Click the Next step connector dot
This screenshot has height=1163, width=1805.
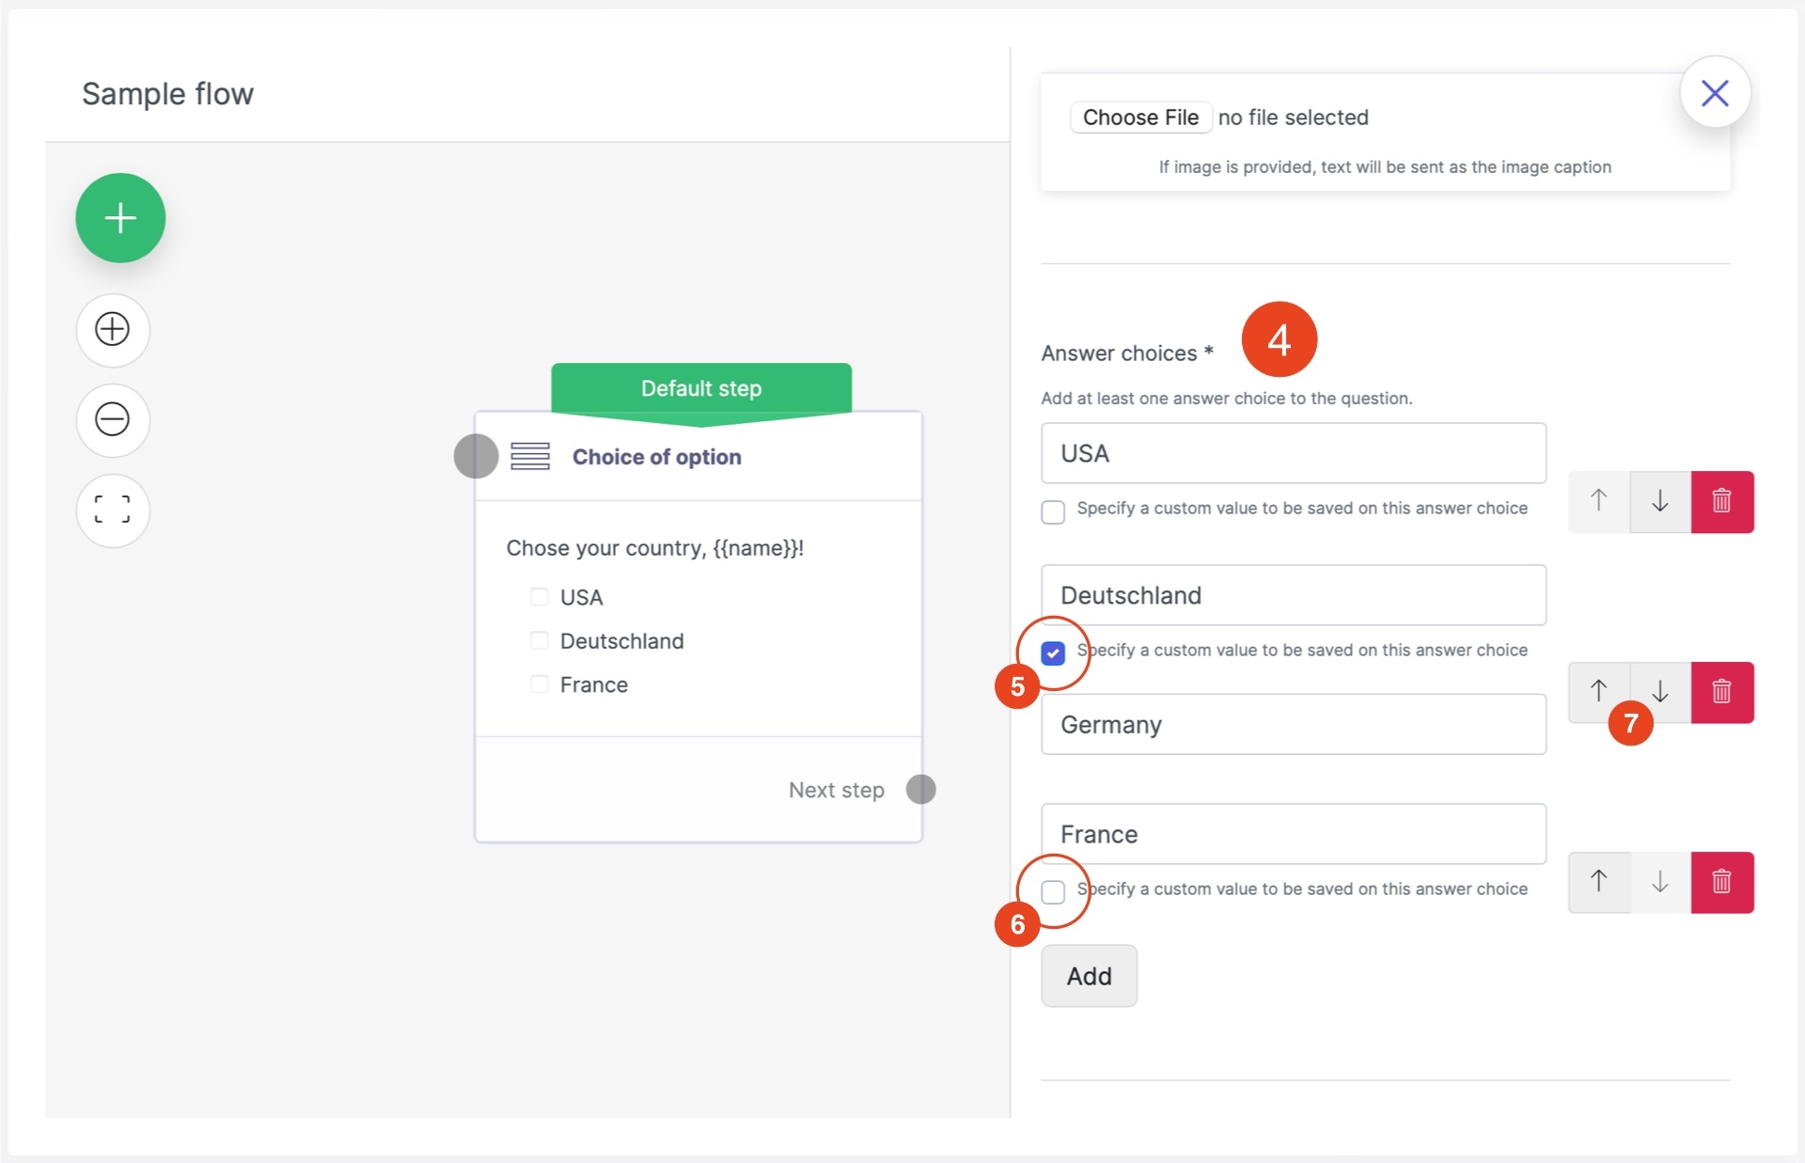(920, 789)
